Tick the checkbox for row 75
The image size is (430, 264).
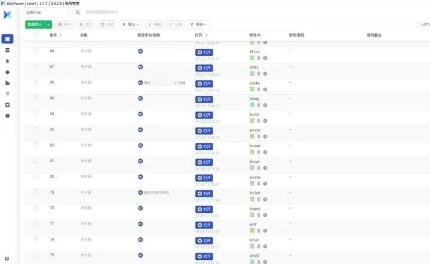click(x=36, y=255)
